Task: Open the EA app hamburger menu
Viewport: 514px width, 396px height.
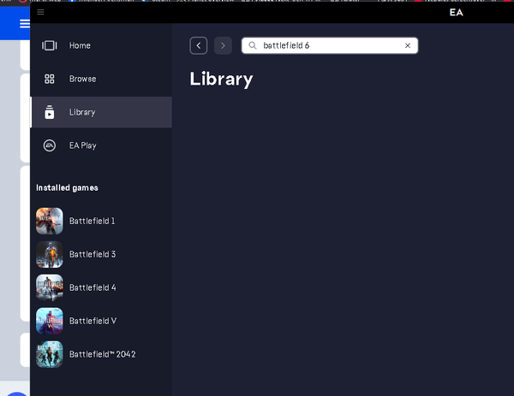Action: pos(40,12)
